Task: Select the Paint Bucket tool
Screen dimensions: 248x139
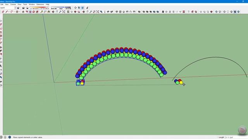Action: 48,12
